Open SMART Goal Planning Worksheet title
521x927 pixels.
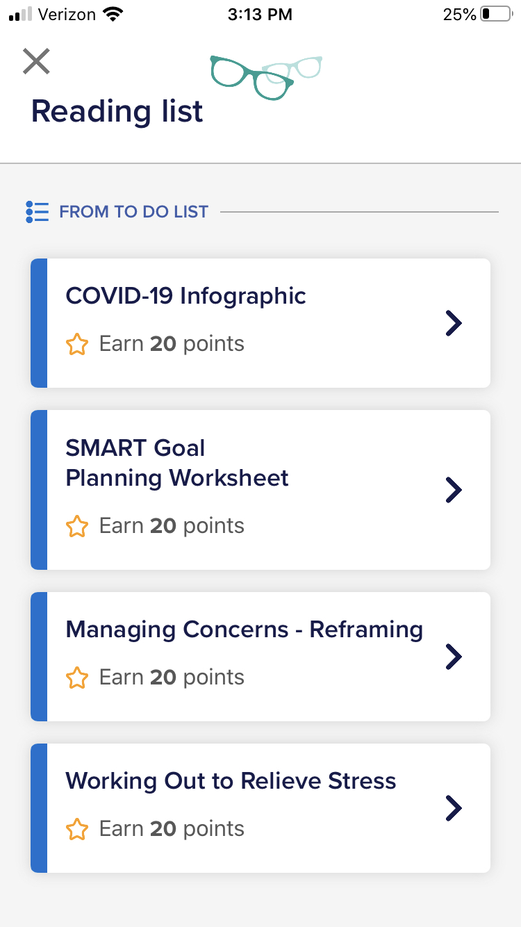pos(177,463)
